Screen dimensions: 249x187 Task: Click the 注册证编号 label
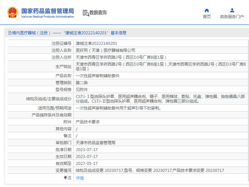coord(61,44)
